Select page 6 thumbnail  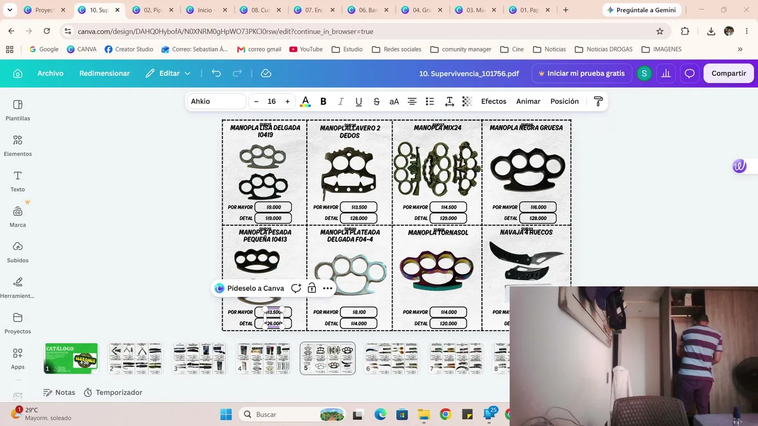click(391, 358)
